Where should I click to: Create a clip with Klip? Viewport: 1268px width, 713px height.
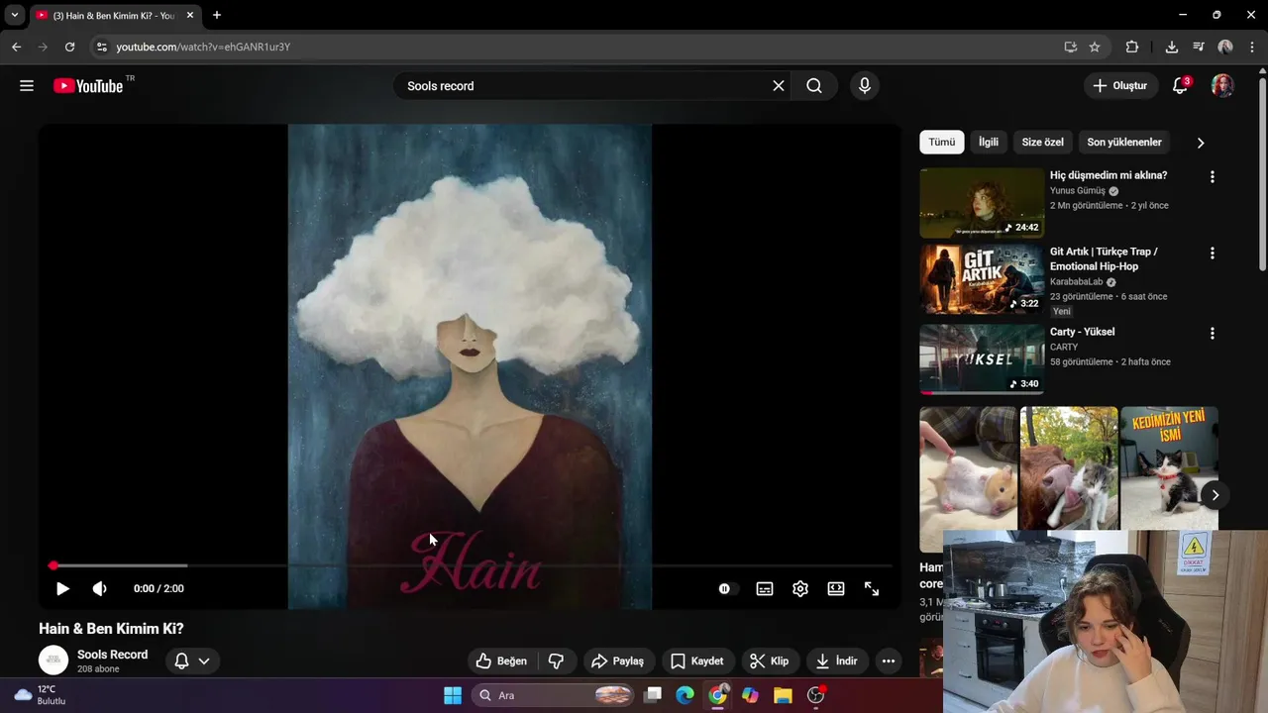[x=770, y=661]
